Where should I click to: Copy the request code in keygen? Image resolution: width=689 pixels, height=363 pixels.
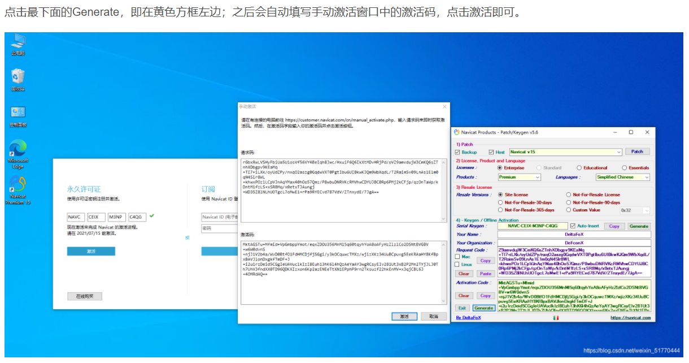pyautogui.click(x=485, y=261)
